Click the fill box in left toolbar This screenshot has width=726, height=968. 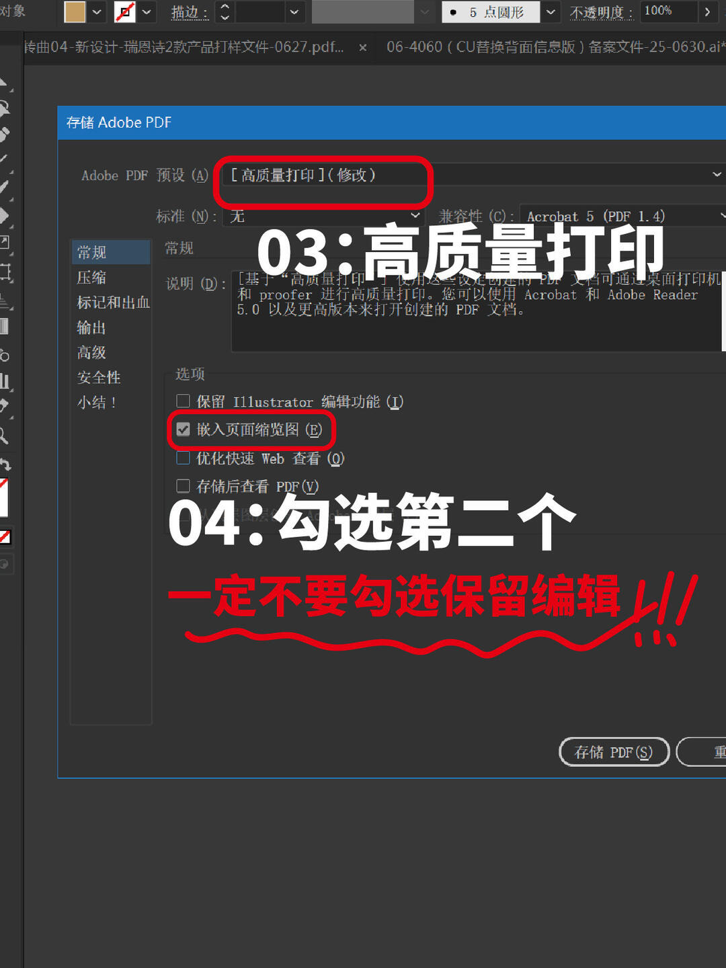tap(3, 498)
